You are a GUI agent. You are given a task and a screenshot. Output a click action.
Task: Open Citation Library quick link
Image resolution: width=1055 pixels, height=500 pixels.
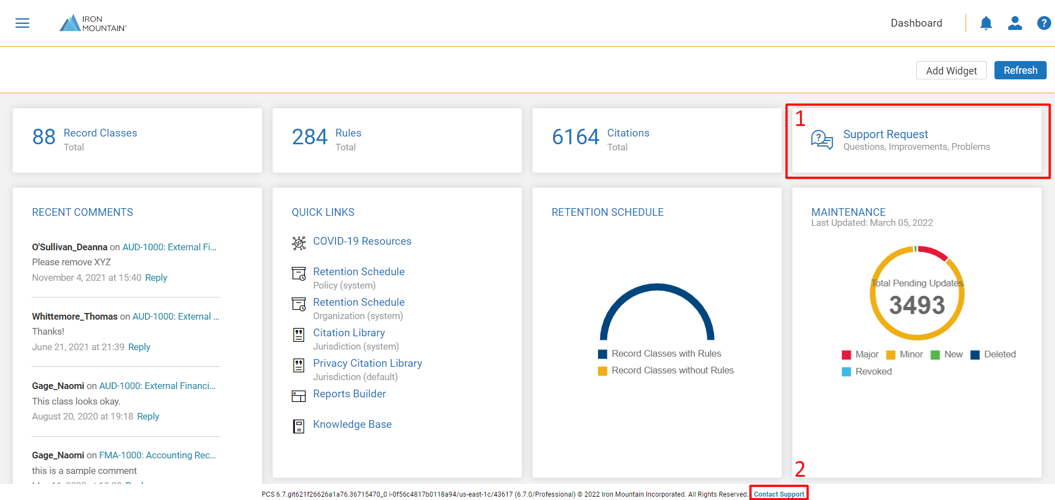pyautogui.click(x=349, y=333)
